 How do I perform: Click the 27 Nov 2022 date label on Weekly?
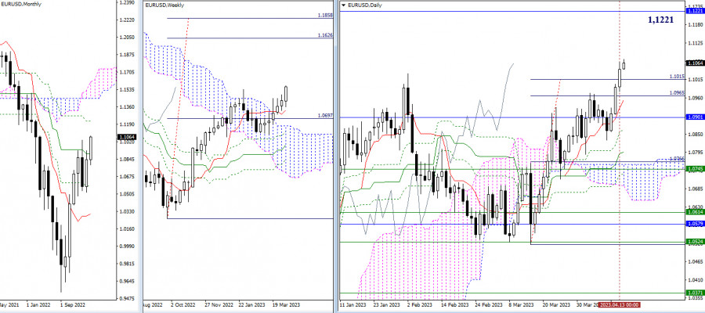(x=218, y=304)
